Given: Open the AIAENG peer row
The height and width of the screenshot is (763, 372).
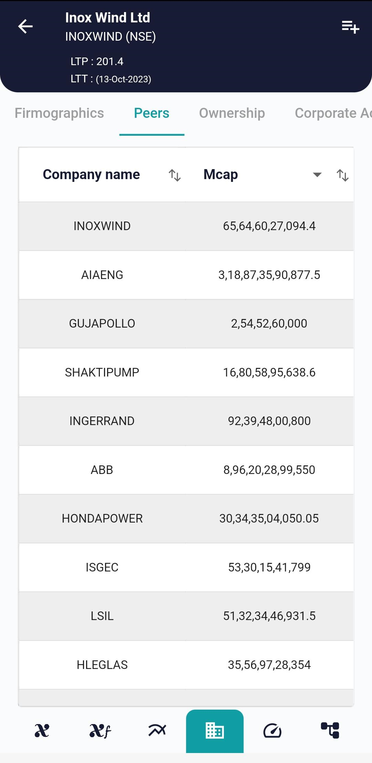Looking at the screenshot, I should coord(102,275).
